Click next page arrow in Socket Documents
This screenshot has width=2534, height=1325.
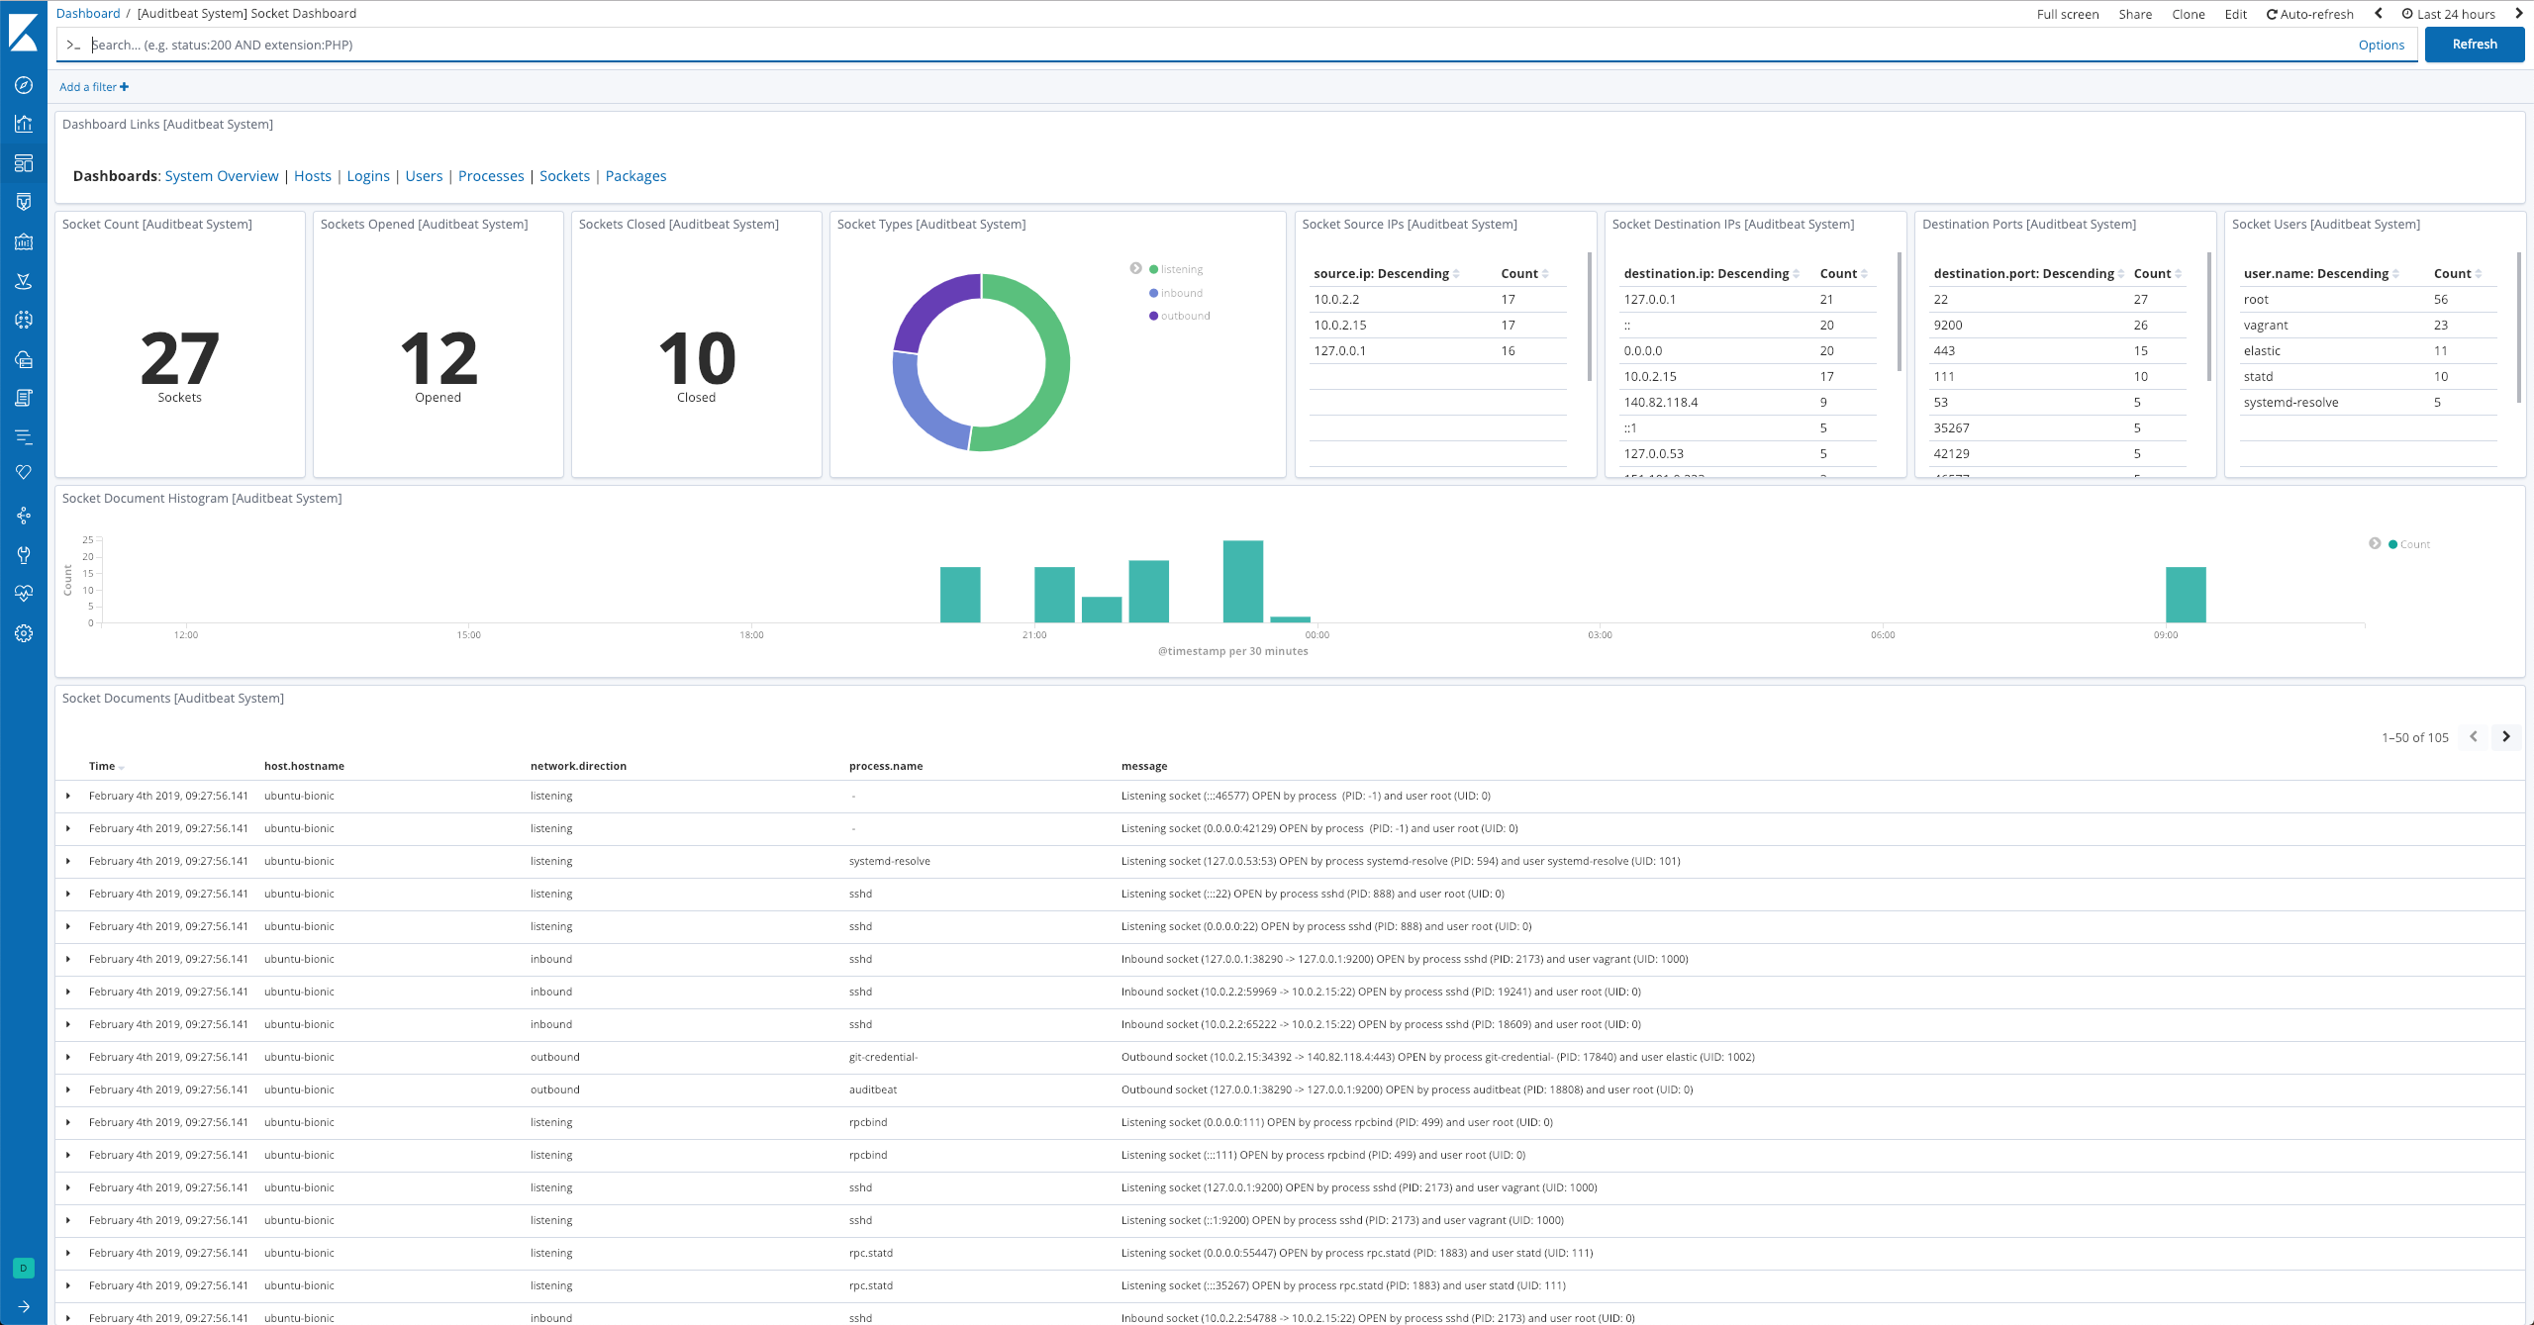pyautogui.click(x=2505, y=735)
